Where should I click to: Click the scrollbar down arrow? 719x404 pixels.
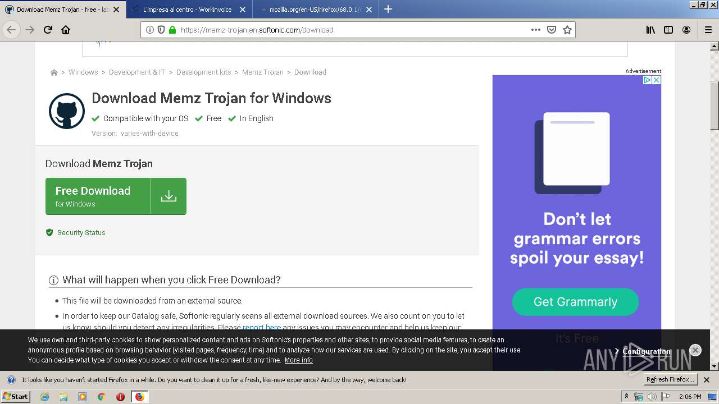tap(715, 366)
